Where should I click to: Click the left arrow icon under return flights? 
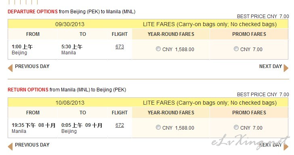pos(10,147)
